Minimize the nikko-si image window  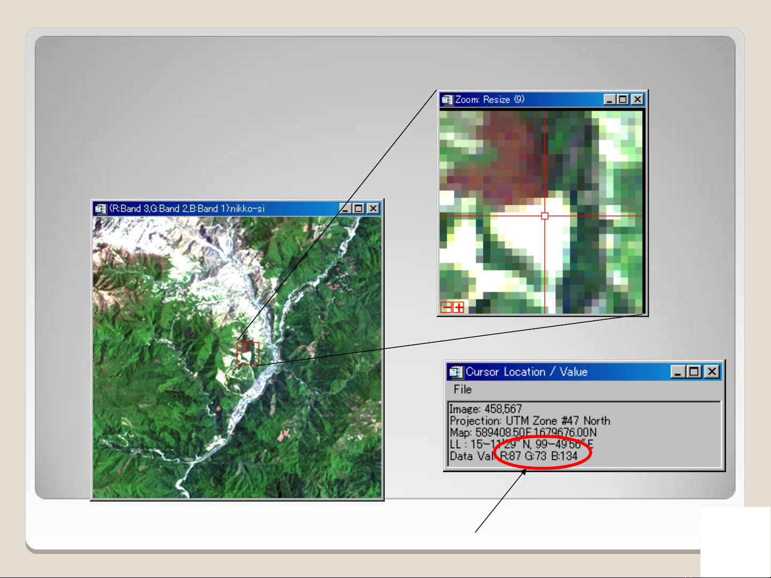tap(346, 209)
